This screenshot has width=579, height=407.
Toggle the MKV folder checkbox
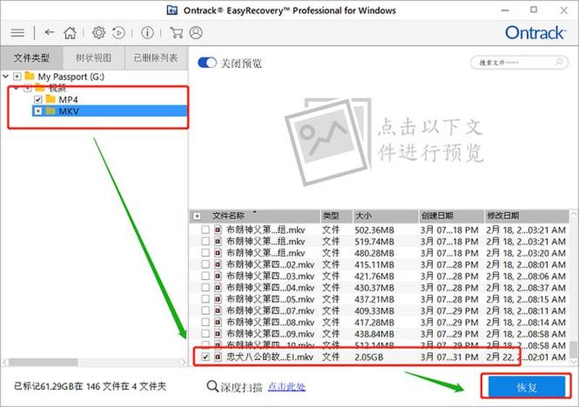coord(38,111)
